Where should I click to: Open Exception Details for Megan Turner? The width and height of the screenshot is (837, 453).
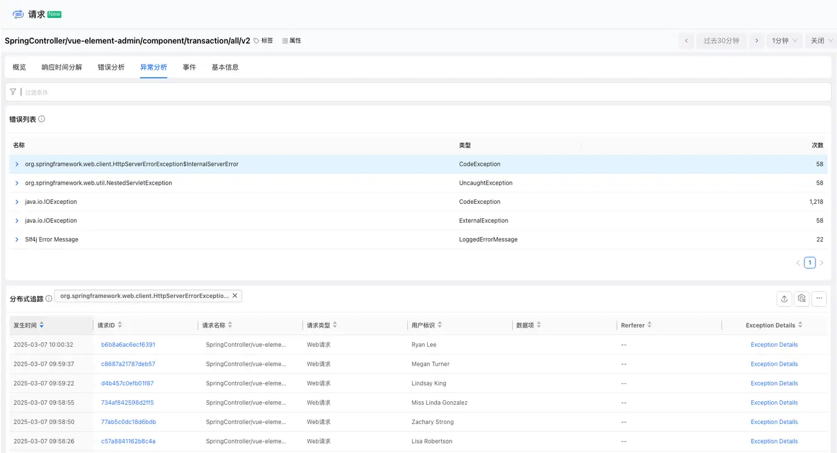point(774,364)
